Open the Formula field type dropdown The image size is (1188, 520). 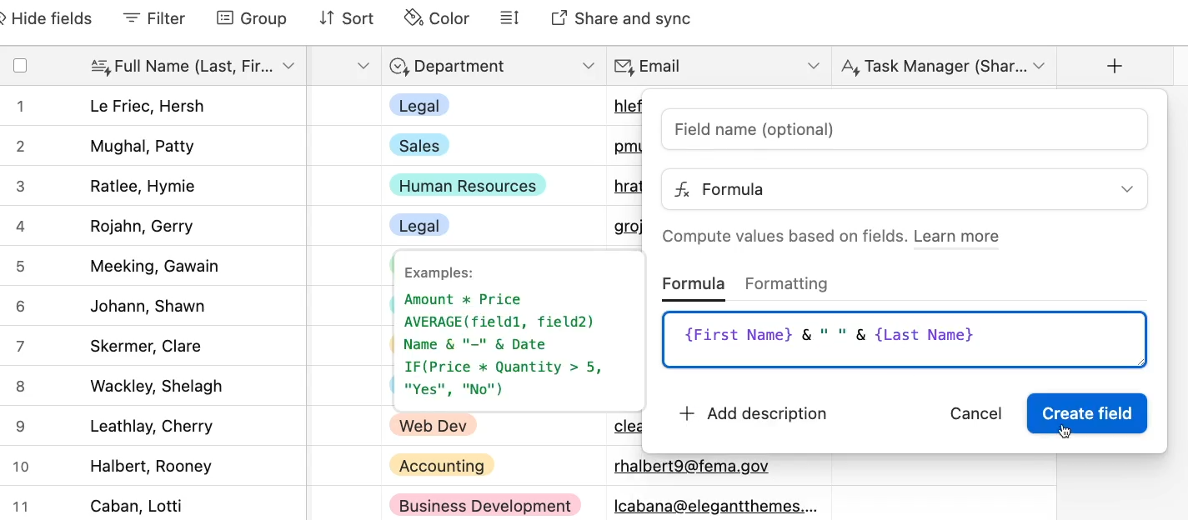(x=904, y=189)
